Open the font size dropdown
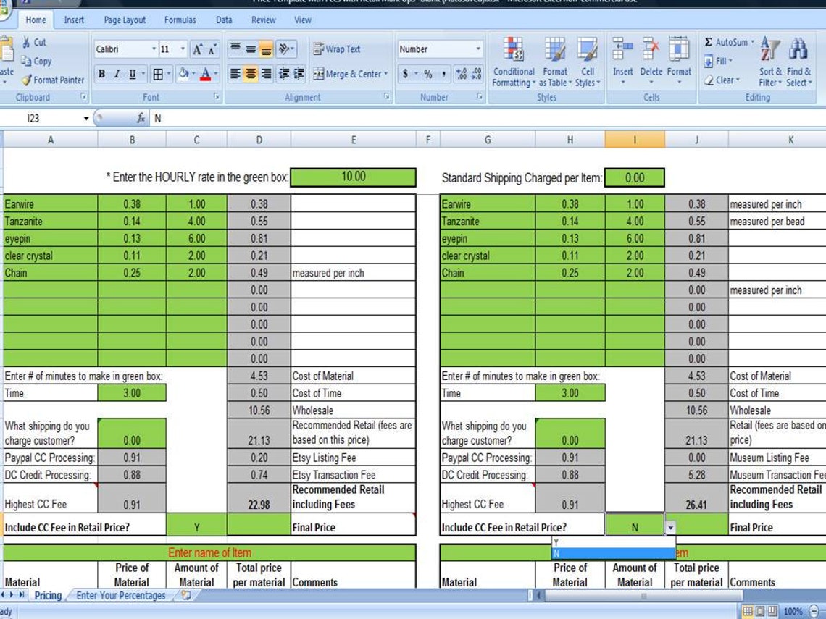Screen dimensions: 826x619 (183, 49)
